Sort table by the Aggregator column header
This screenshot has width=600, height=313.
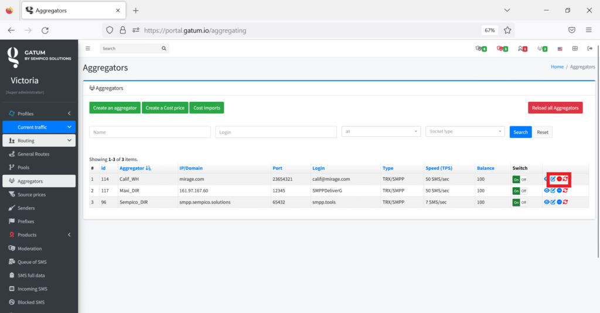pyautogui.click(x=131, y=168)
